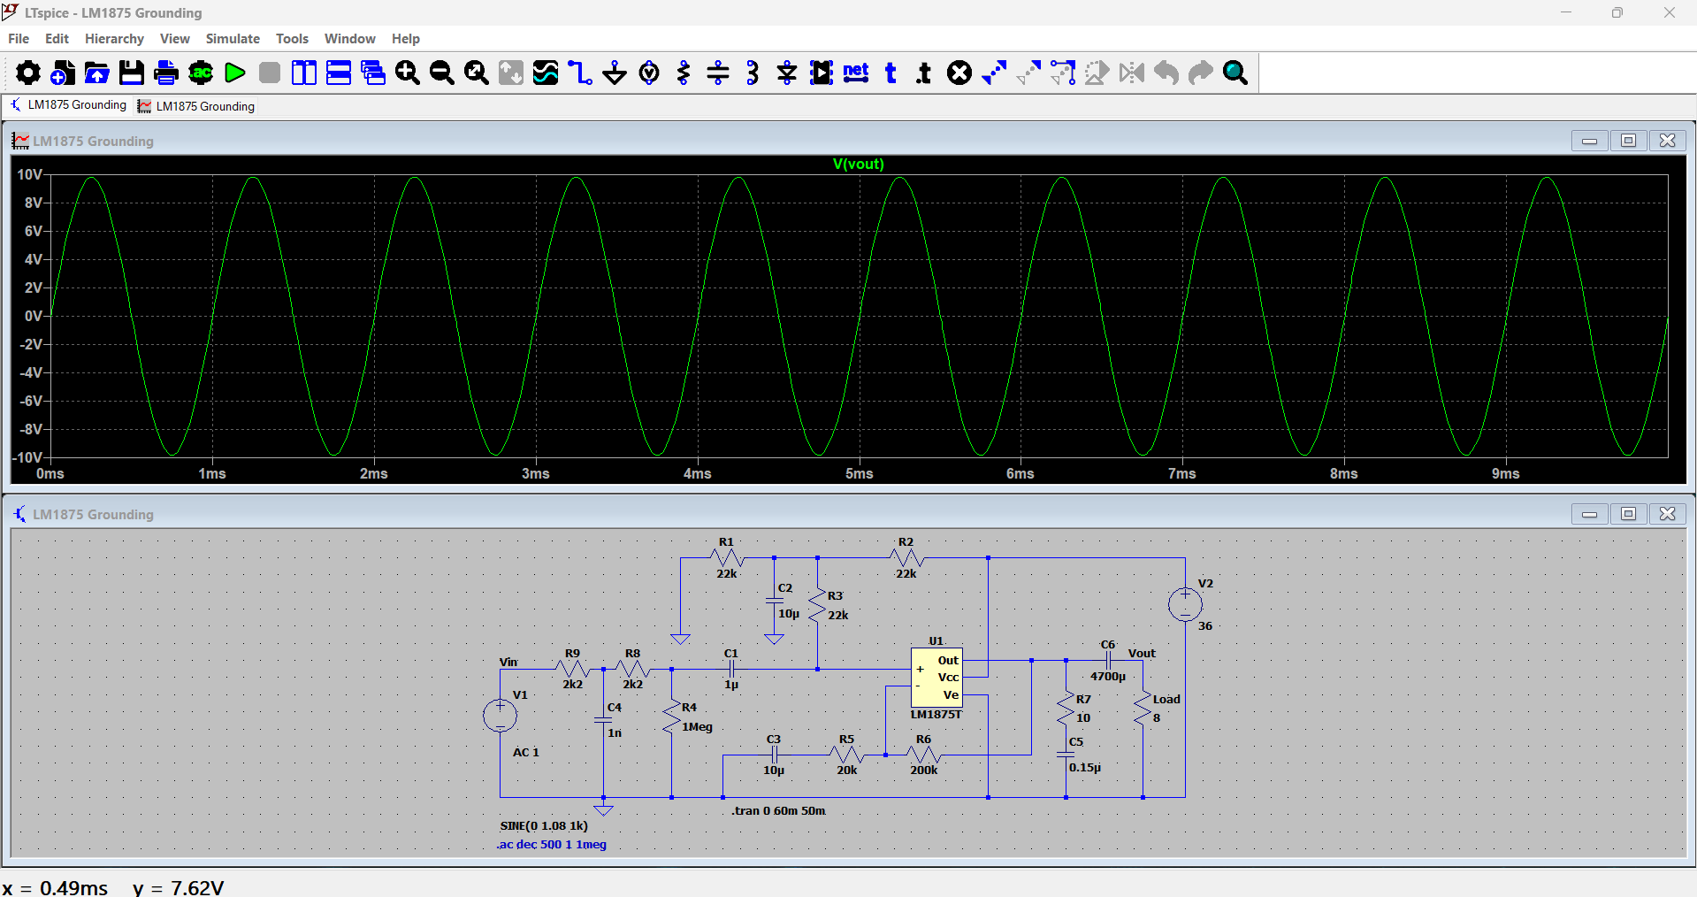Select the drag tool icon
Image resolution: width=1697 pixels, height=897 pixels.
[1063, 73]
